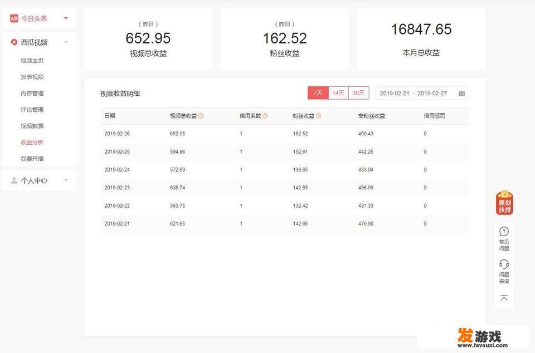The width and height of the screenshot is (535, 353).
Task: Open the 原创扶持 red badge
Action: [504, 203]
